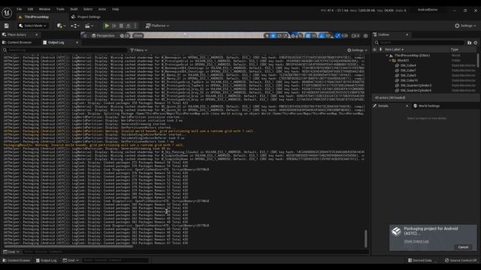Screen dimensions: 481x270
Task: Open the viewport Show menu
Action: point(138,35)
